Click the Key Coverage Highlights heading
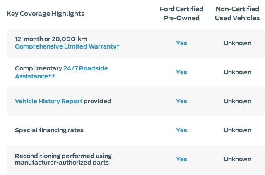The image size is (265, 175). pos(46,14)
